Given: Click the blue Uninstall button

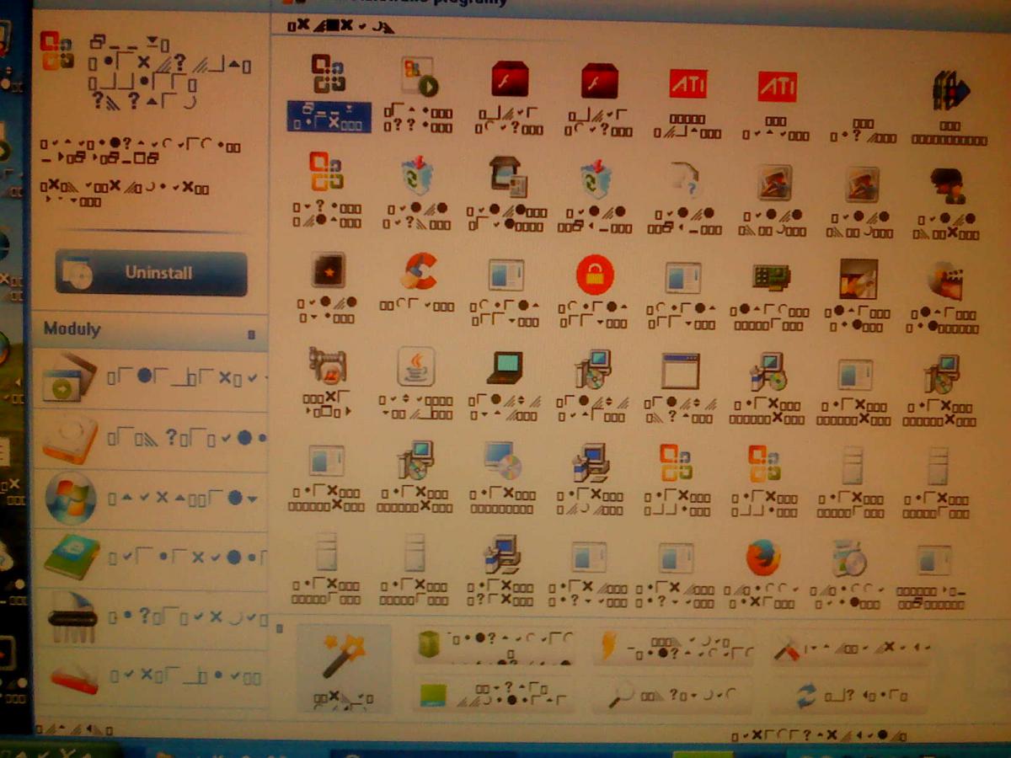Looking at the screenshot, I should [152, 273].
